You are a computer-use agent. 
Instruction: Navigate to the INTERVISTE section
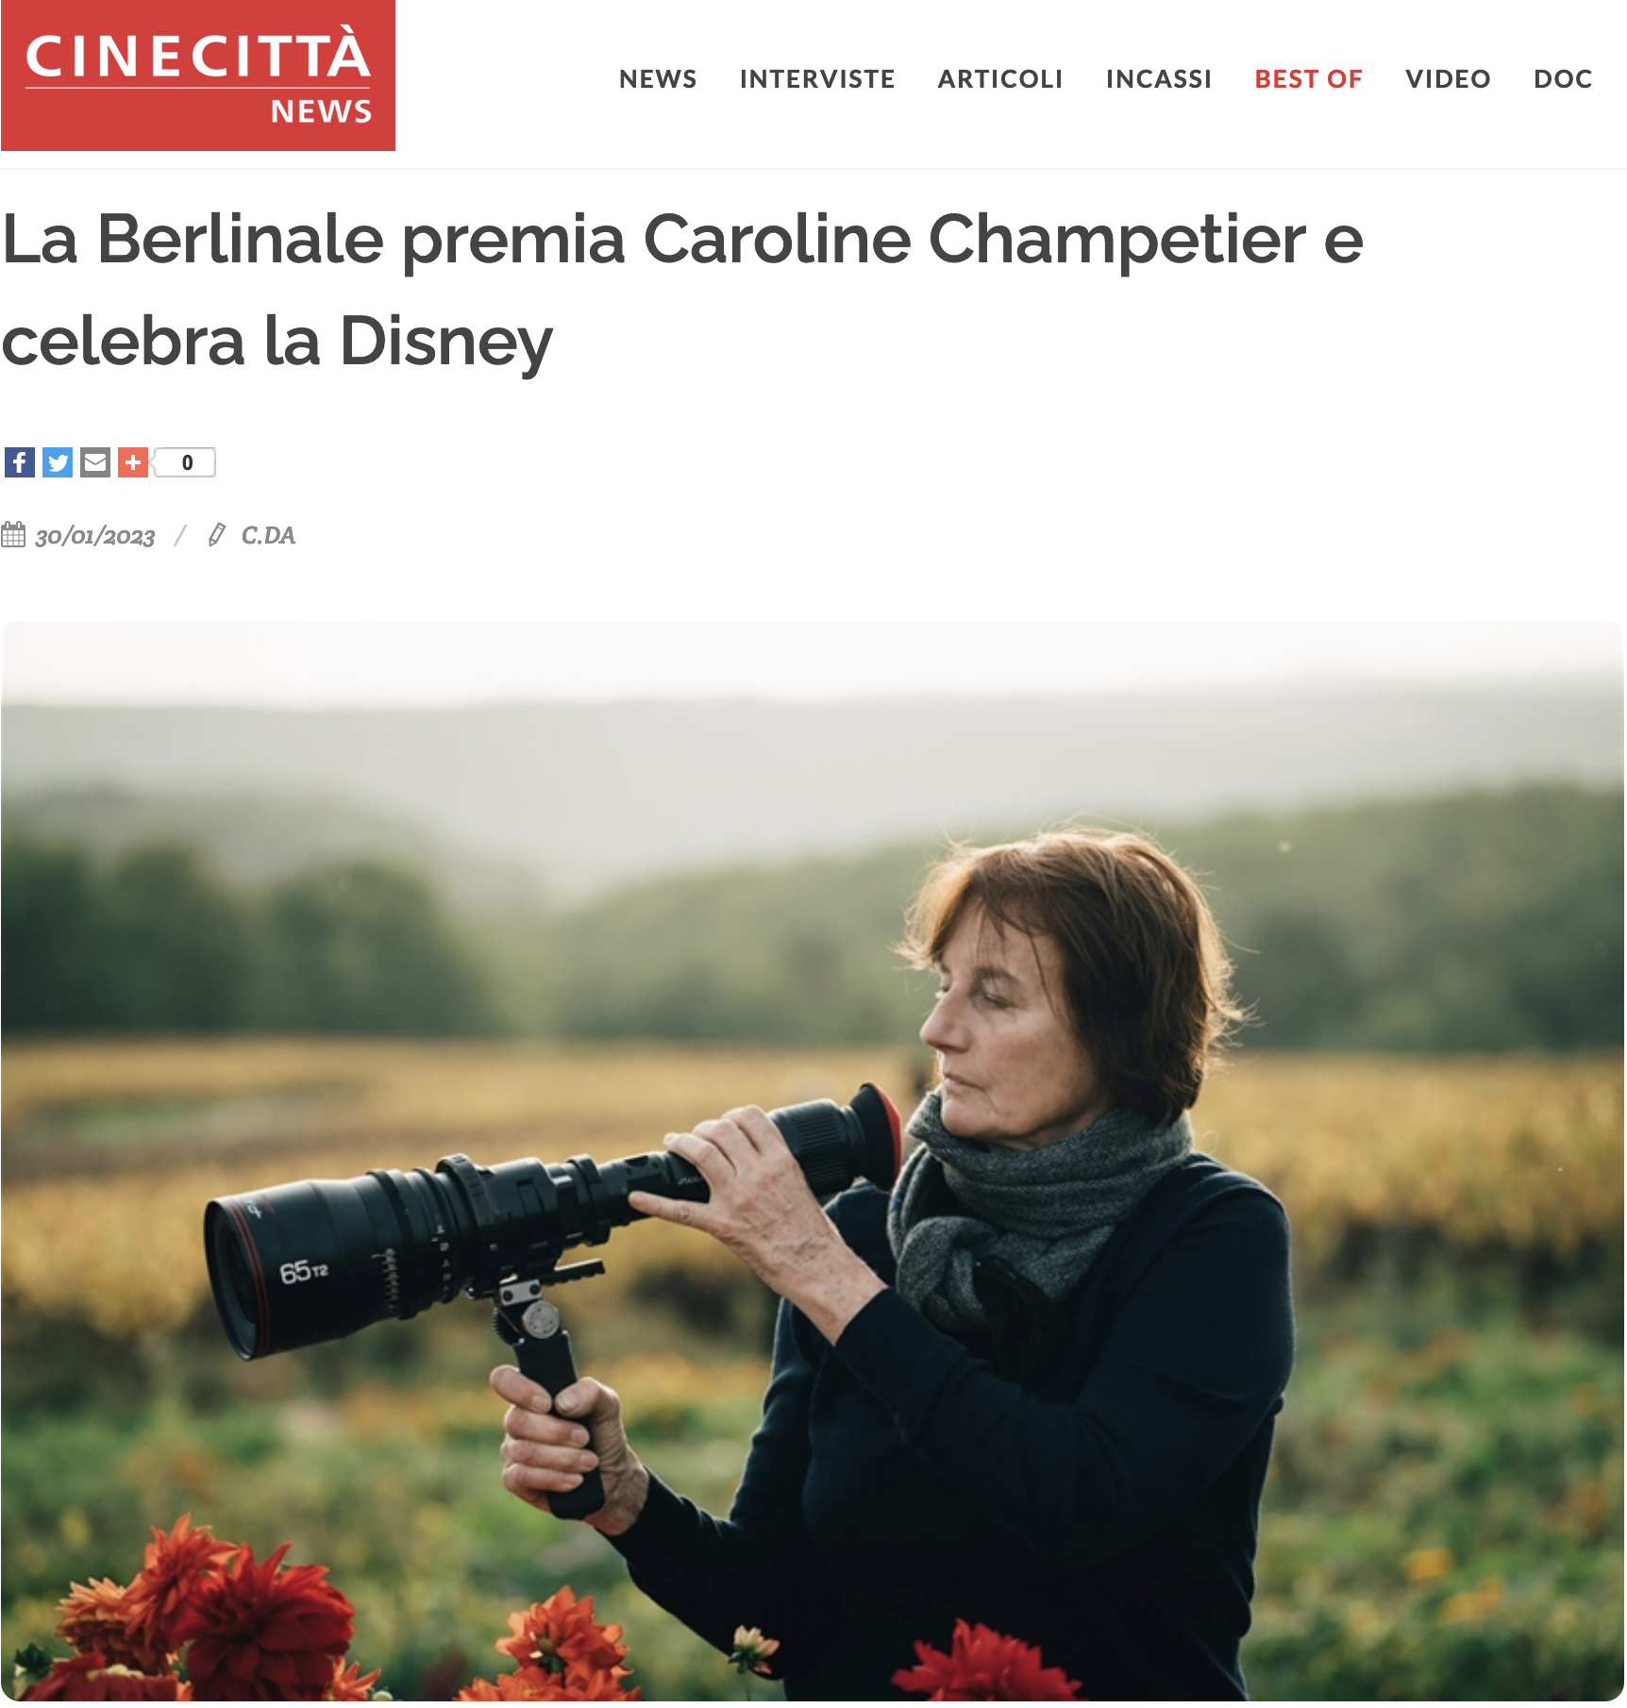click(817, 79)
